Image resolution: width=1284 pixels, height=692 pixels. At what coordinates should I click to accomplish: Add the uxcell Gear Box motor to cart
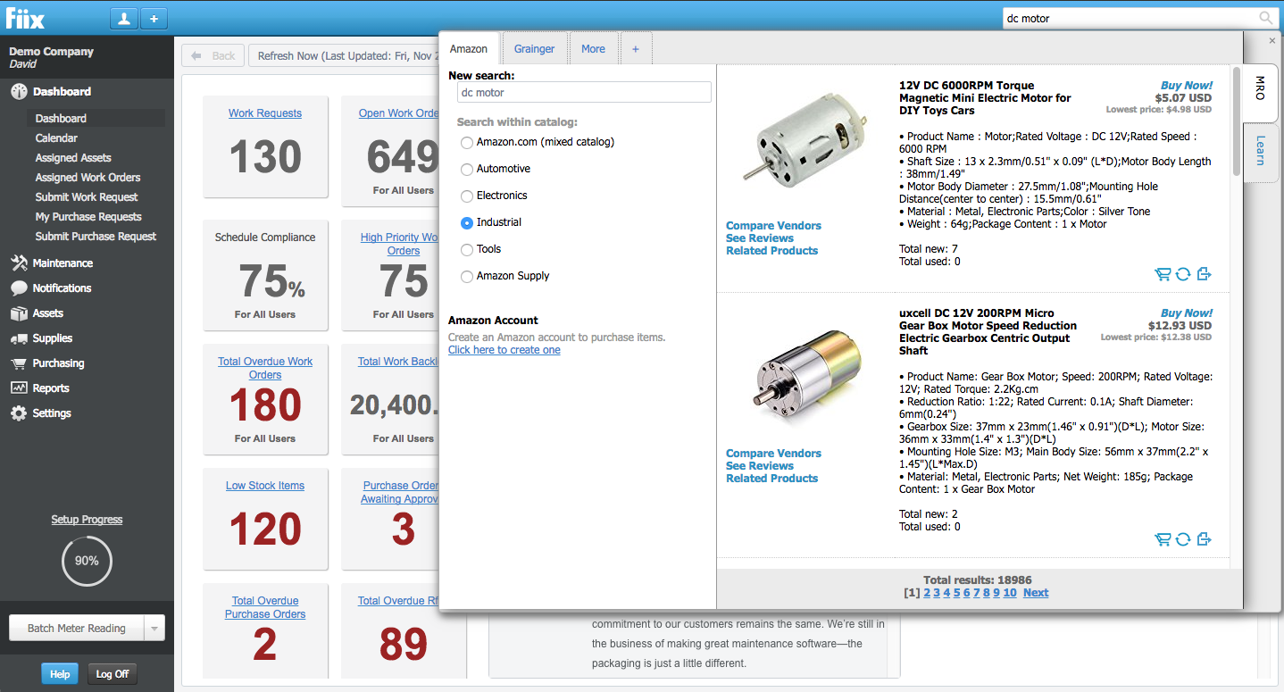(x=1163, y=538)
